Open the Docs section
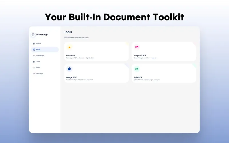 click(x=45, y=61)
